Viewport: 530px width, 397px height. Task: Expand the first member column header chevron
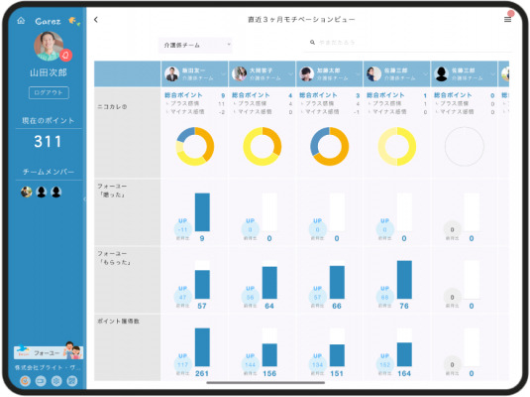[x=223, y=73]
